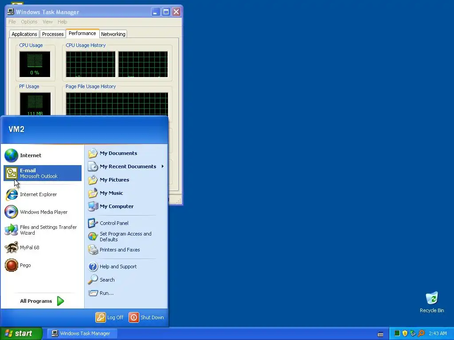Click the VM2 user name header
This screenshot has height=340, width=454.
coord(16,129)
